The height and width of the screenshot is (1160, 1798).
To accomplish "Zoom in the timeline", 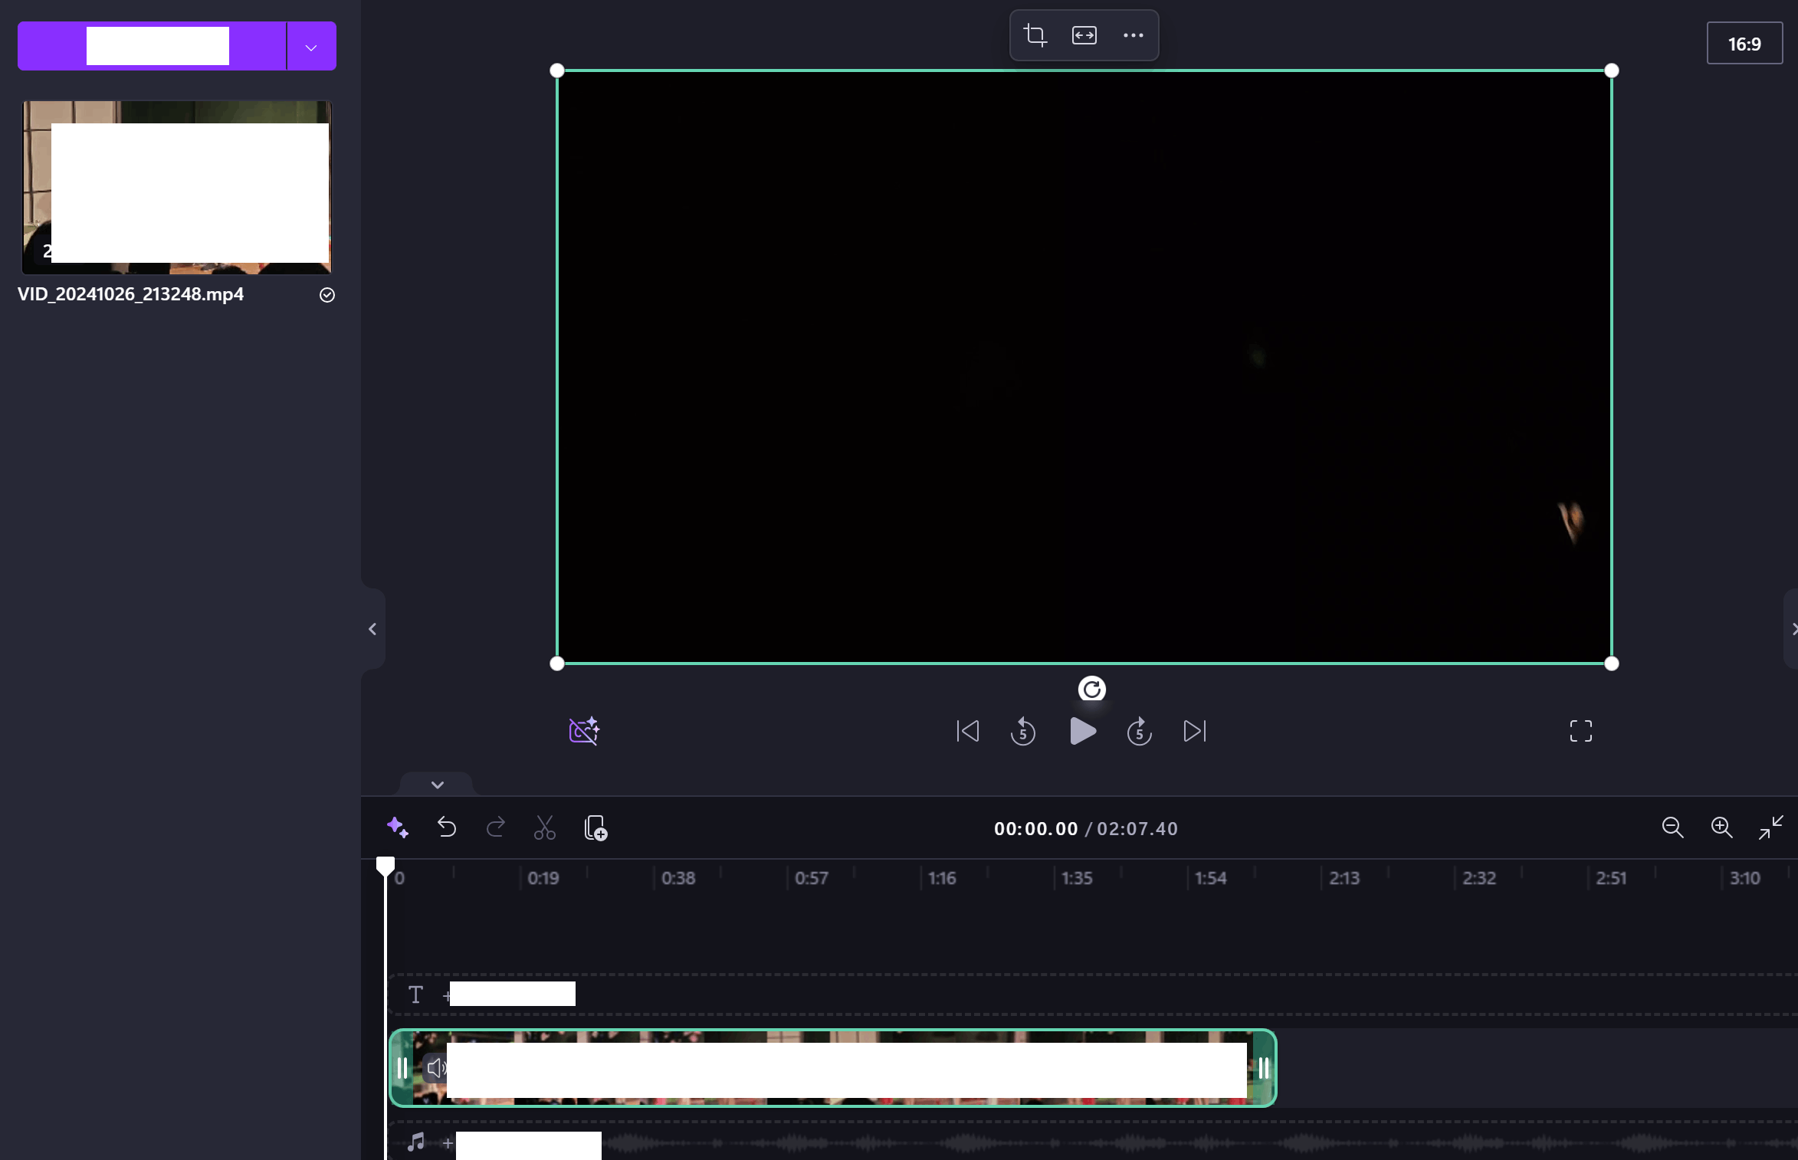I will [1721, 827].
